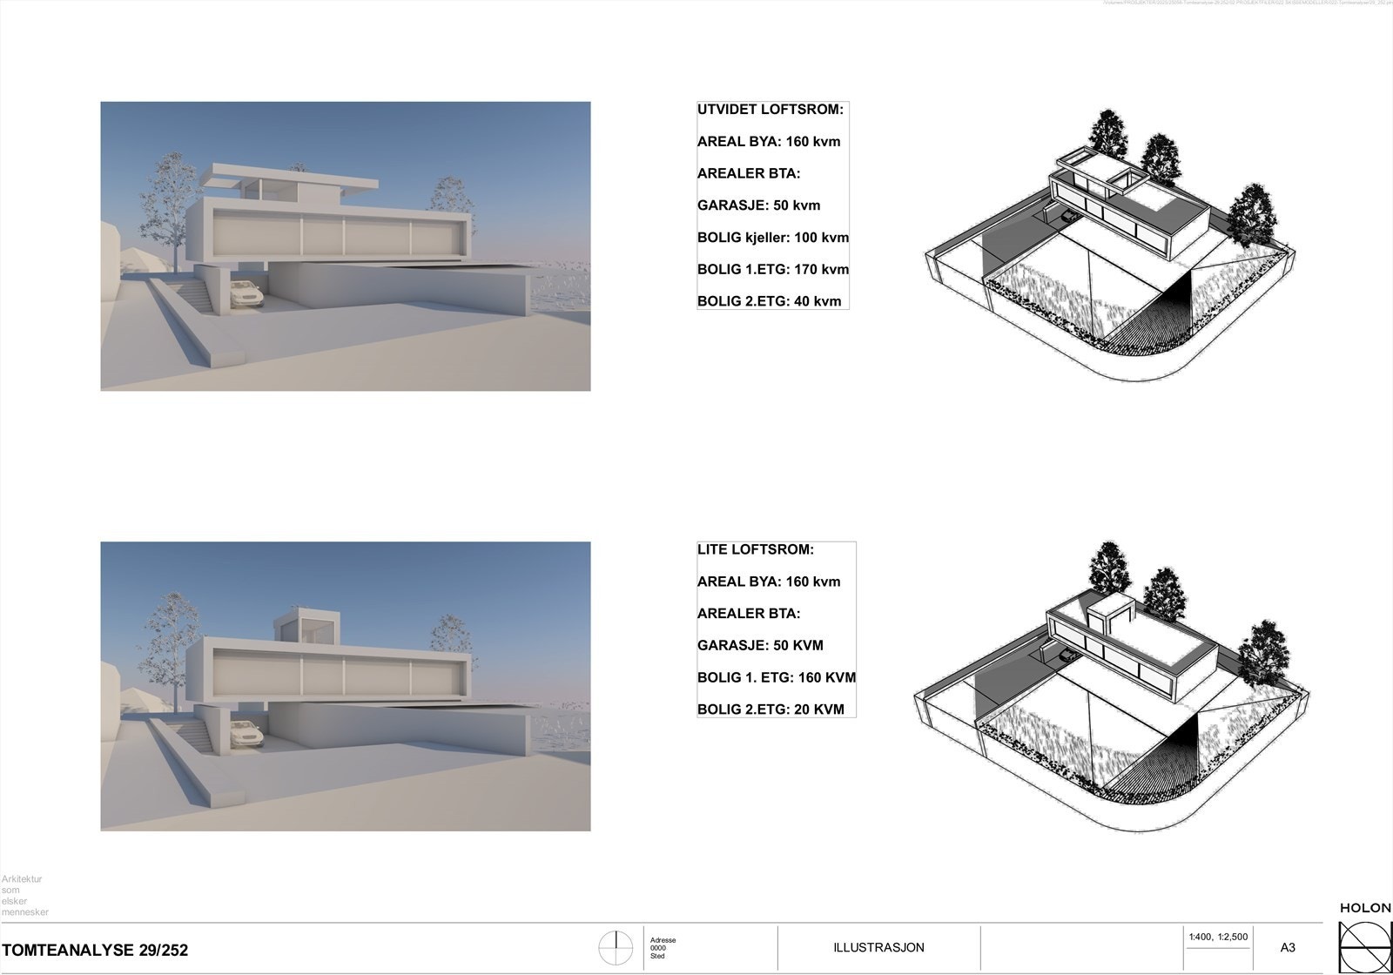Click the 'HOLON' wordmark text

1365,908
